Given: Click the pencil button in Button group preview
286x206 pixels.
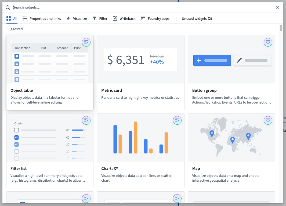Looking at the screenshot, I should click(x=252, y=60).
